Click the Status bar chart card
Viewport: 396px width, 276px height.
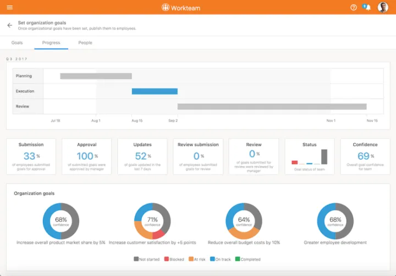(x=310, y=157)
